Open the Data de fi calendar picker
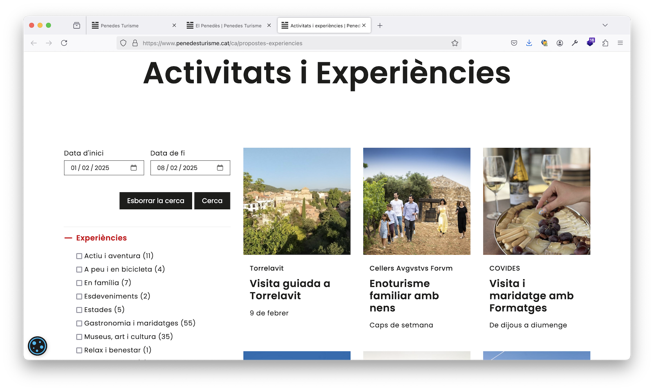Screen dimensions: 654x391 (x=220, y=168)
